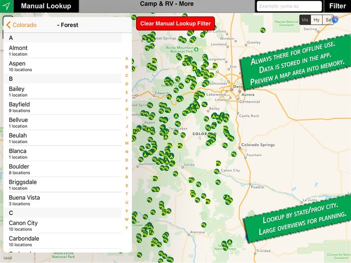Open the Legal link on map
The width and height of the screenshot is (351, 263).
click(8, 258)
